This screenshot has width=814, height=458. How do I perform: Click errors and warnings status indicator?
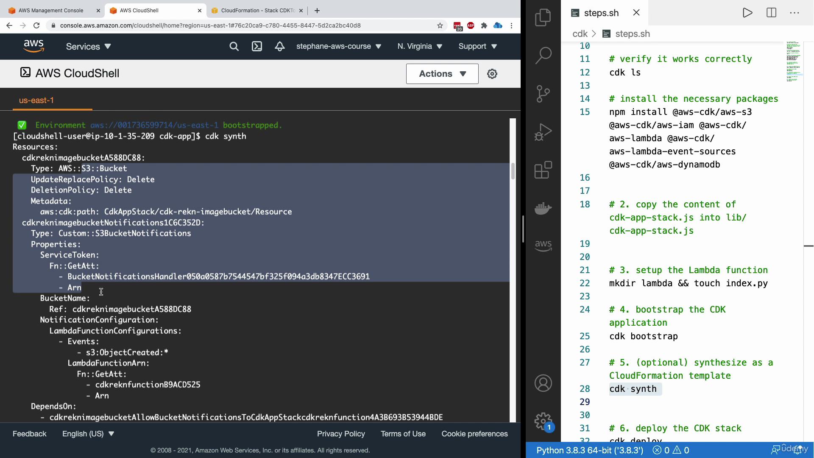pos(671,450)
